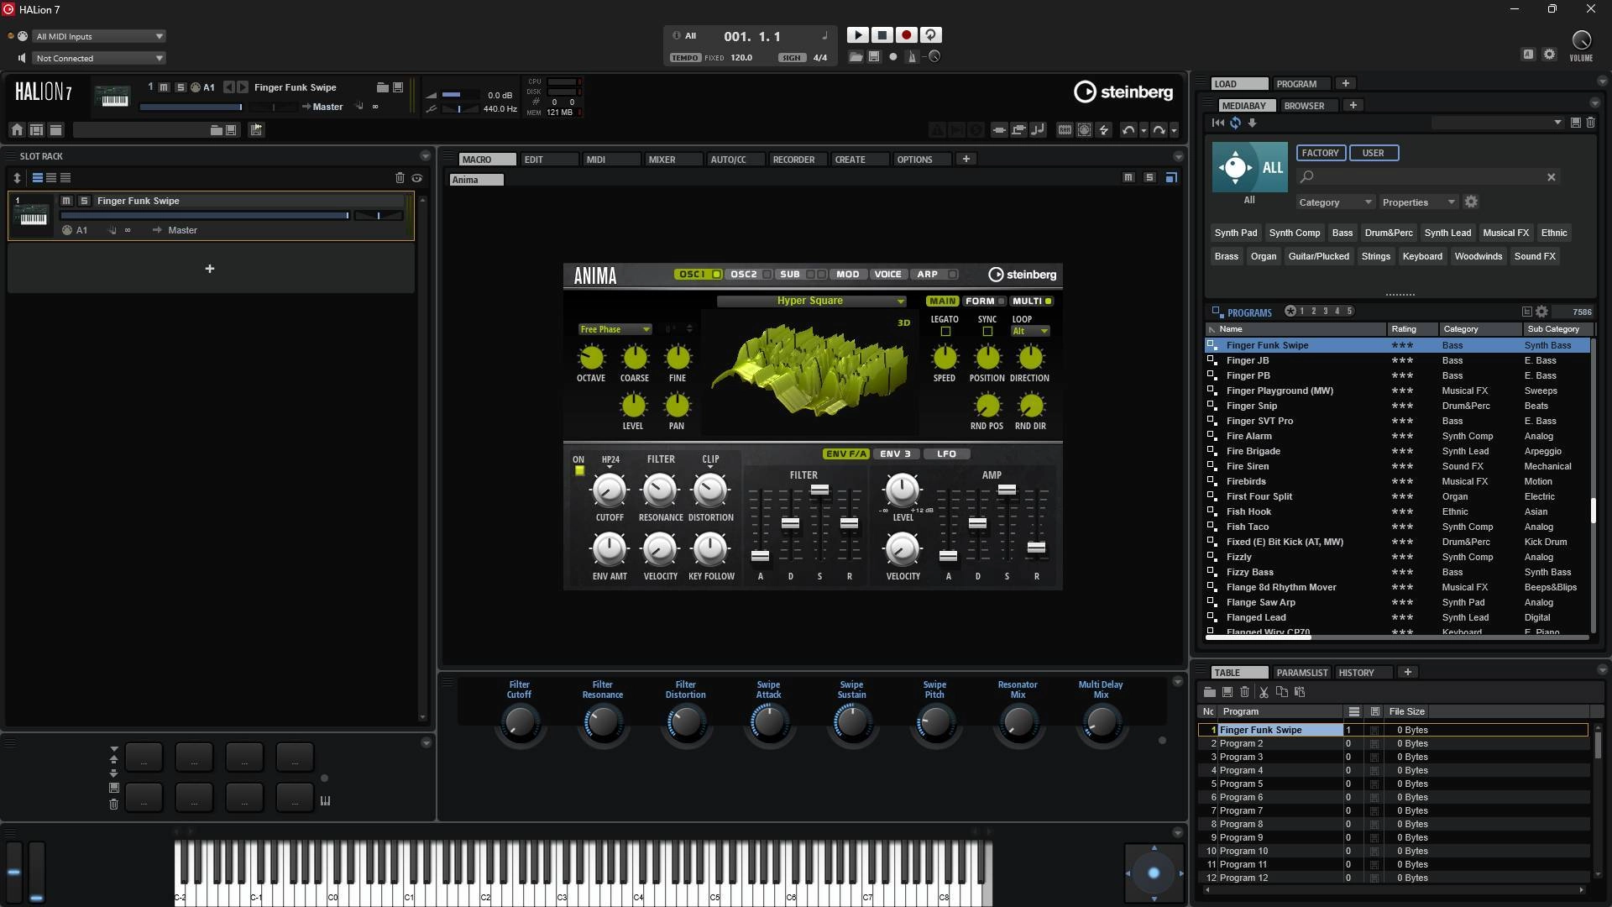The height and width of the screenshot is (907, 1612).
Task: Save program with disk icon in plug-in header
Action: tap(398, 87)
